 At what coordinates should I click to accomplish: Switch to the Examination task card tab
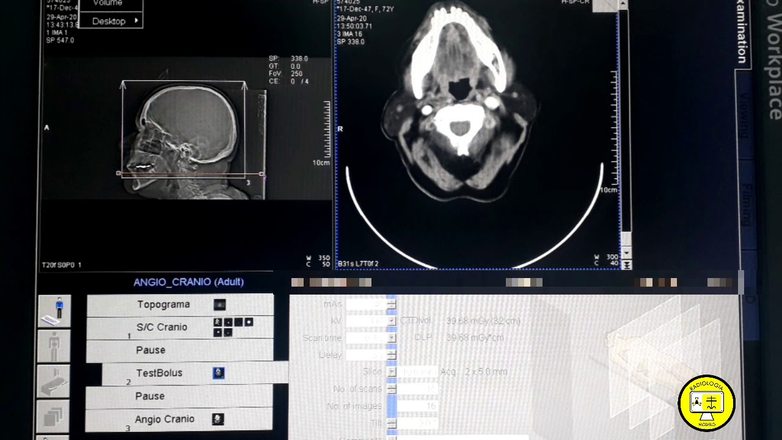tap(742, 32)
